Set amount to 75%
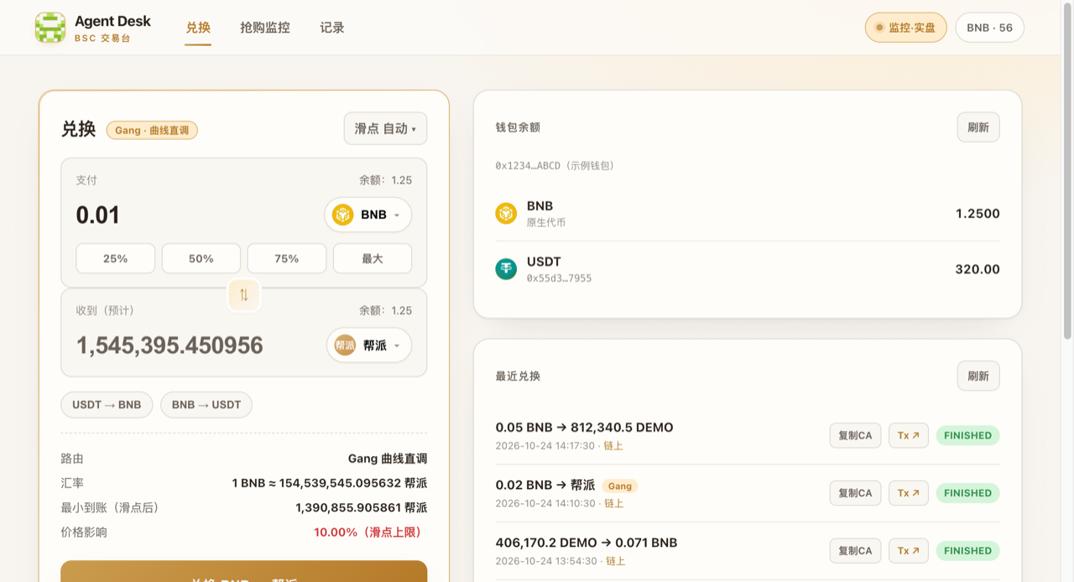Image resolution: width=1074 pixels, height=582 pixels. [287, 258]
